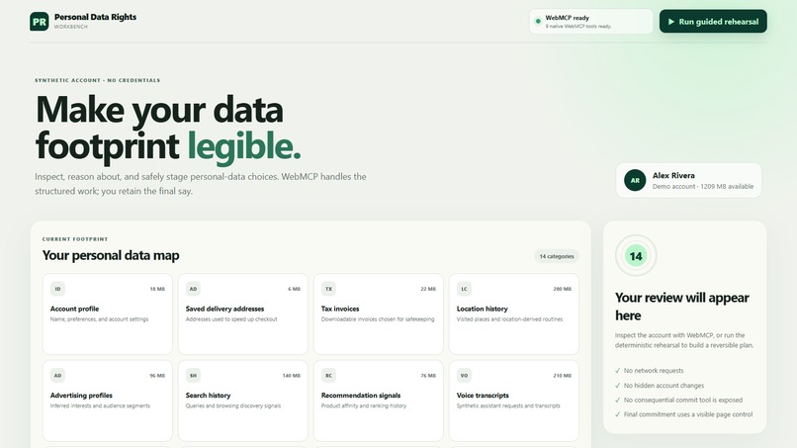
Task: Click checkmark beside No consequential commit tool
Action: pyautogui.click(x=618, y=401)
